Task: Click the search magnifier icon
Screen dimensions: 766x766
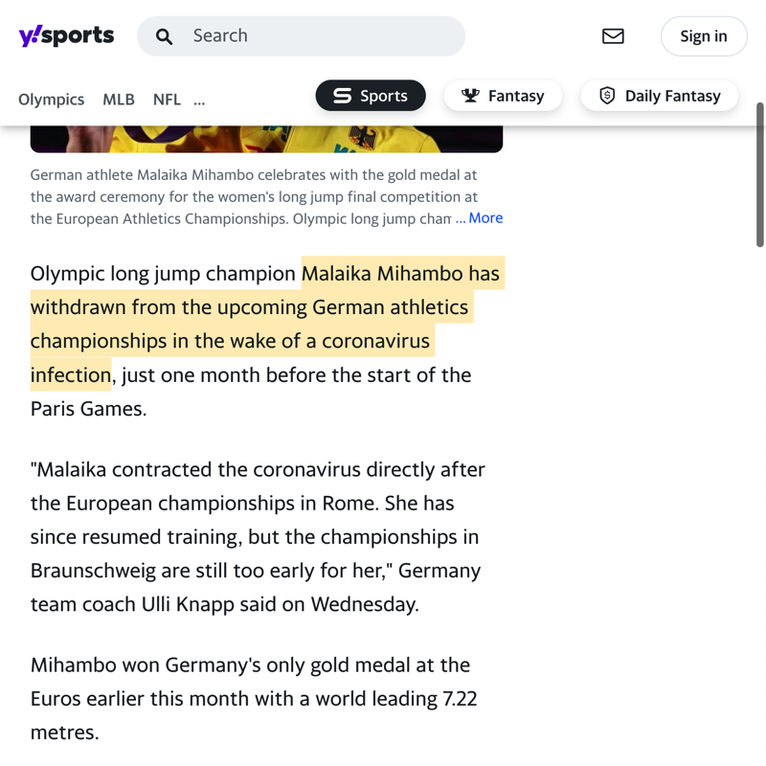Action: (165, 36)
